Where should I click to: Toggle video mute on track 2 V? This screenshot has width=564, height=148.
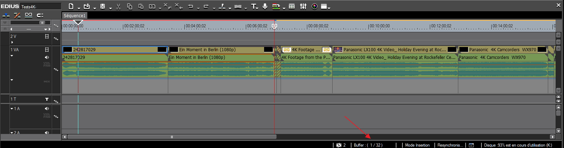tap(47, 36)
